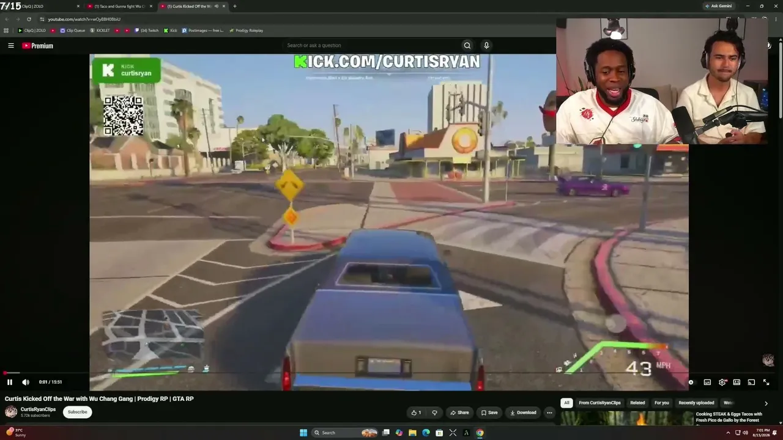Cast the video with Play on TV
Image resolution: width=783 pixels, height=440 pixels.
751,382
